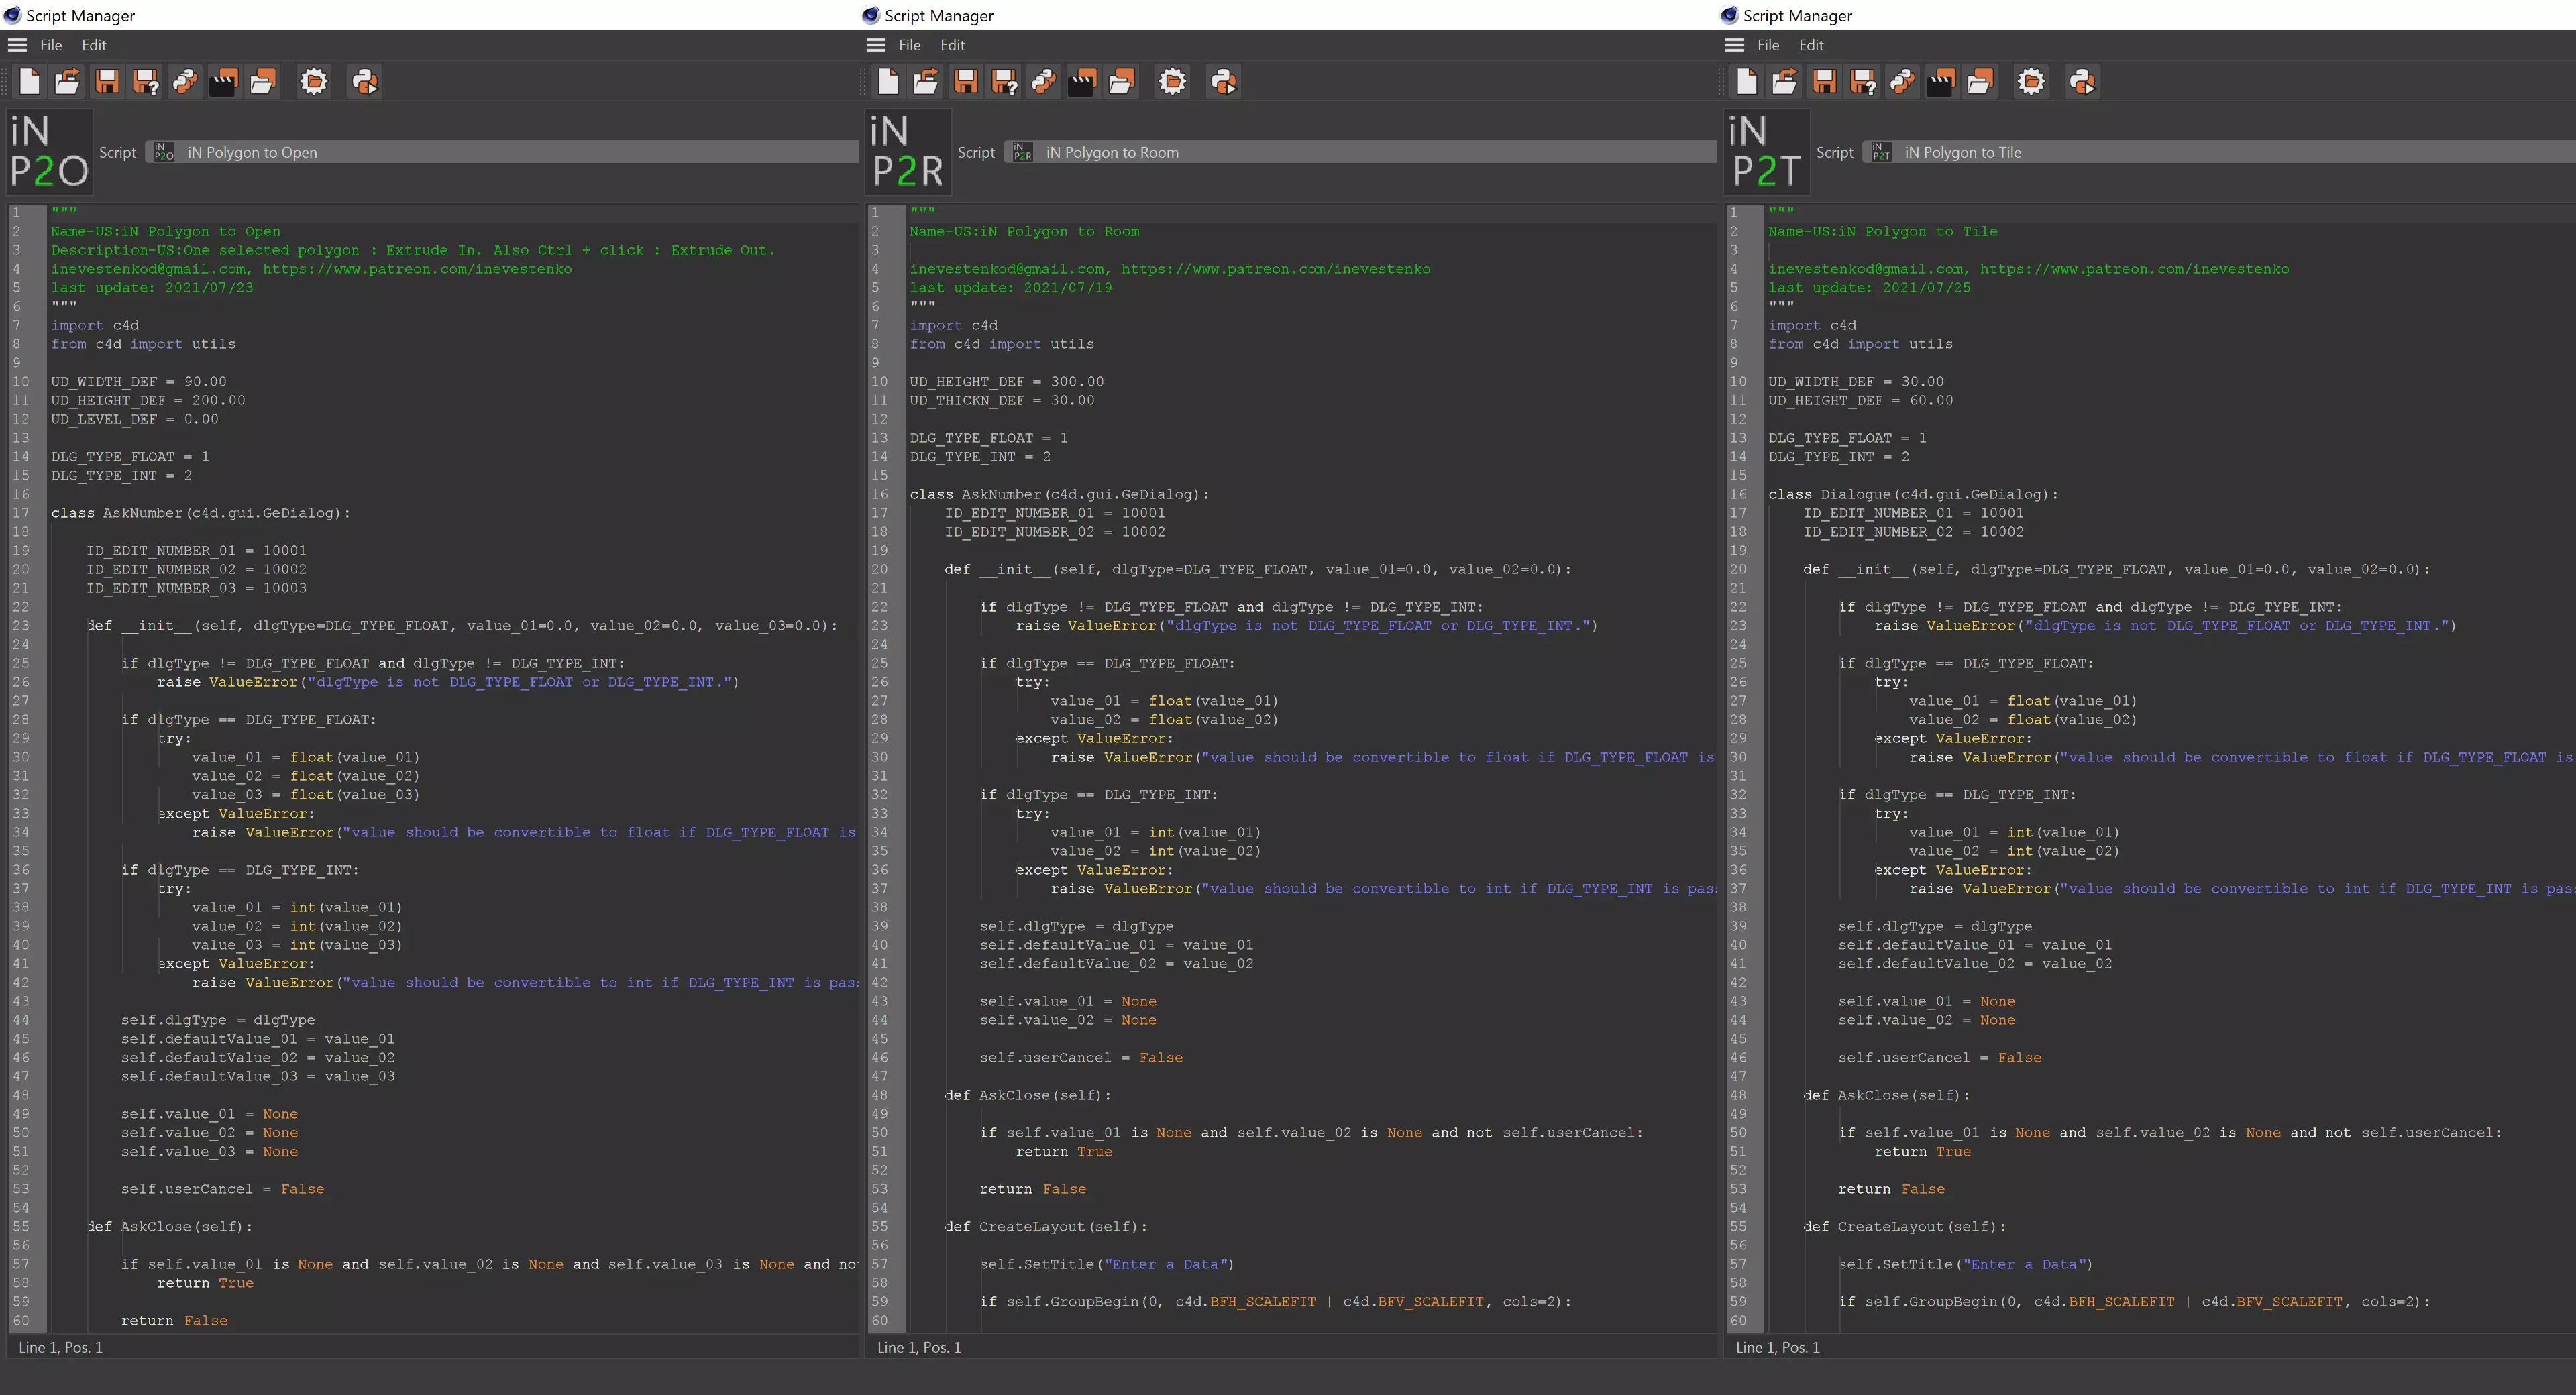Click the large iN P2R script thumbnail
The image size is (2576, 1395).
pos(907,152)
